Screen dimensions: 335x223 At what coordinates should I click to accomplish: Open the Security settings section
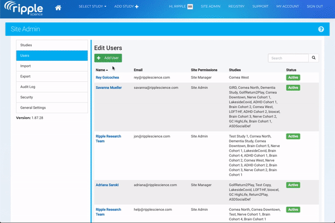pyautogui.click(x=52, y=97)
